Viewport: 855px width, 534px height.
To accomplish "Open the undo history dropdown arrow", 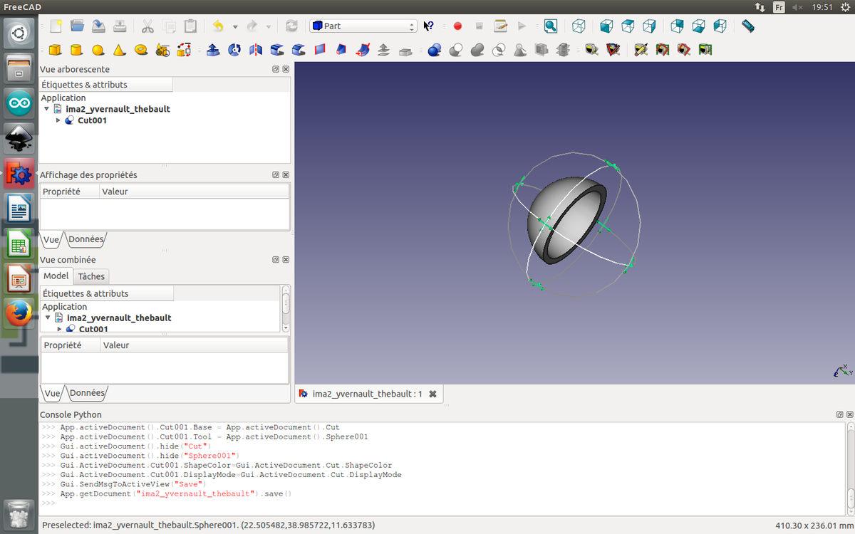I will click(x=235, y=26).
